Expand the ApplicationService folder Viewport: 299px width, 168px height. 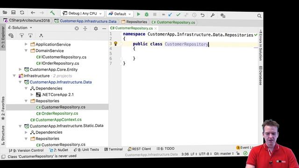coord(26,44)
